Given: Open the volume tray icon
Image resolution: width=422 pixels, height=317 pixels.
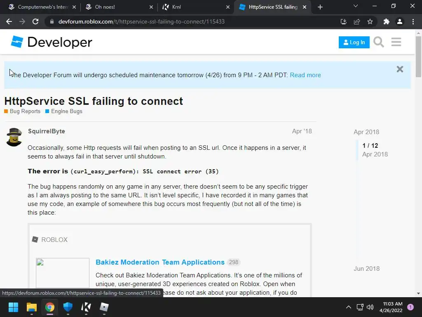Looking at the screenshot, I should pyautogui.click(x=370, y=307).
